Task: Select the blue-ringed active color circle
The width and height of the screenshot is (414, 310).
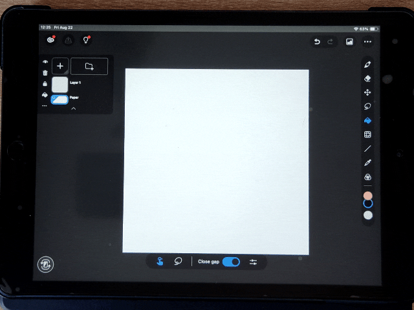Action: pyautogui.click(x=368, y=203)
